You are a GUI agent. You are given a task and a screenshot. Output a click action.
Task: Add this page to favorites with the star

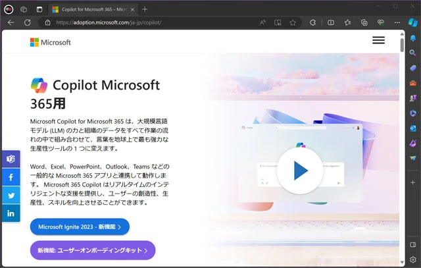point(293,22)
